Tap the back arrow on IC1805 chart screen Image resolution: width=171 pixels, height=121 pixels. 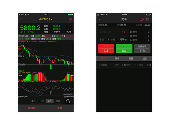click(x=21, y=19)
